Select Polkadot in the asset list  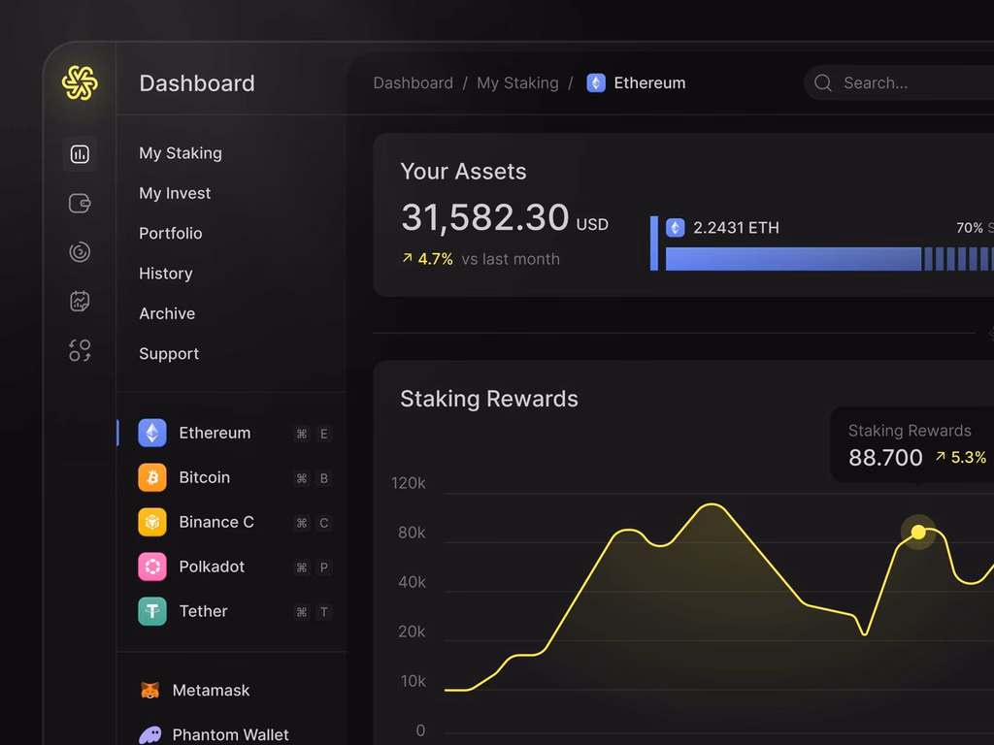pyautogui.click(x=232, y=567)
